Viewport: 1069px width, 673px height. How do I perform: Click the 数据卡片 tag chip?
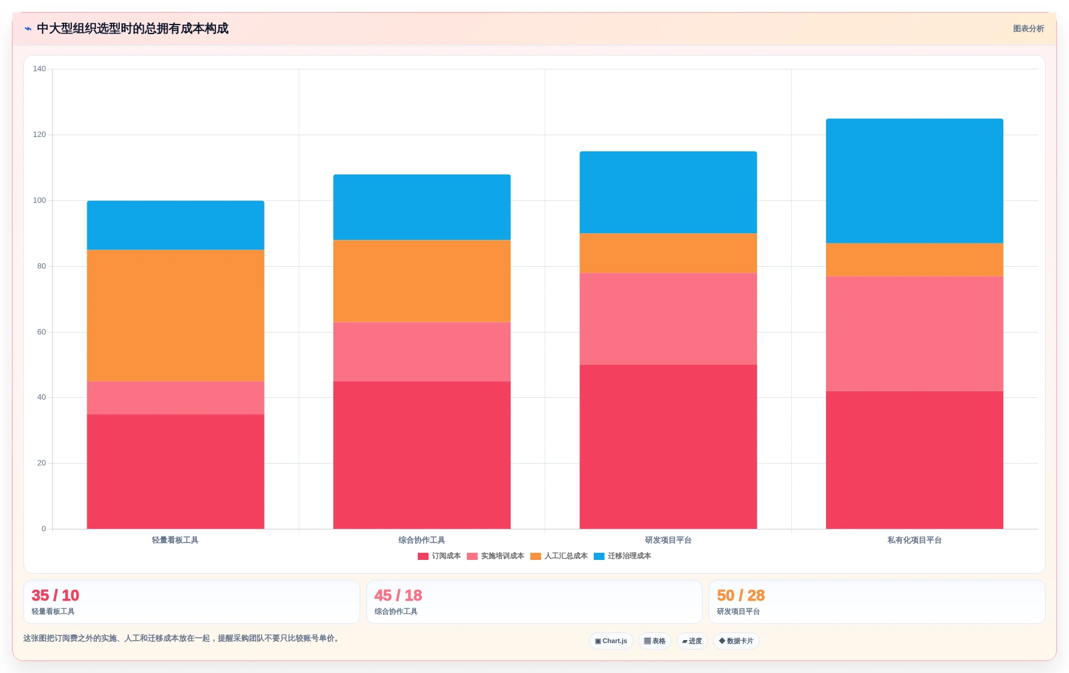click(x=736, y=641)
